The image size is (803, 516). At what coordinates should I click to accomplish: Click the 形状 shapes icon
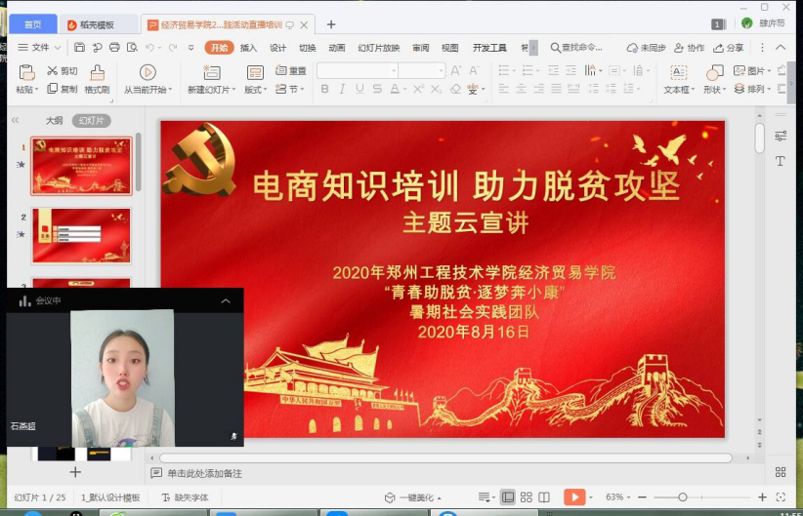(714, 72)
